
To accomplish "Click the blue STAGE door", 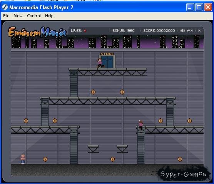I will click(x=107, y=62).
